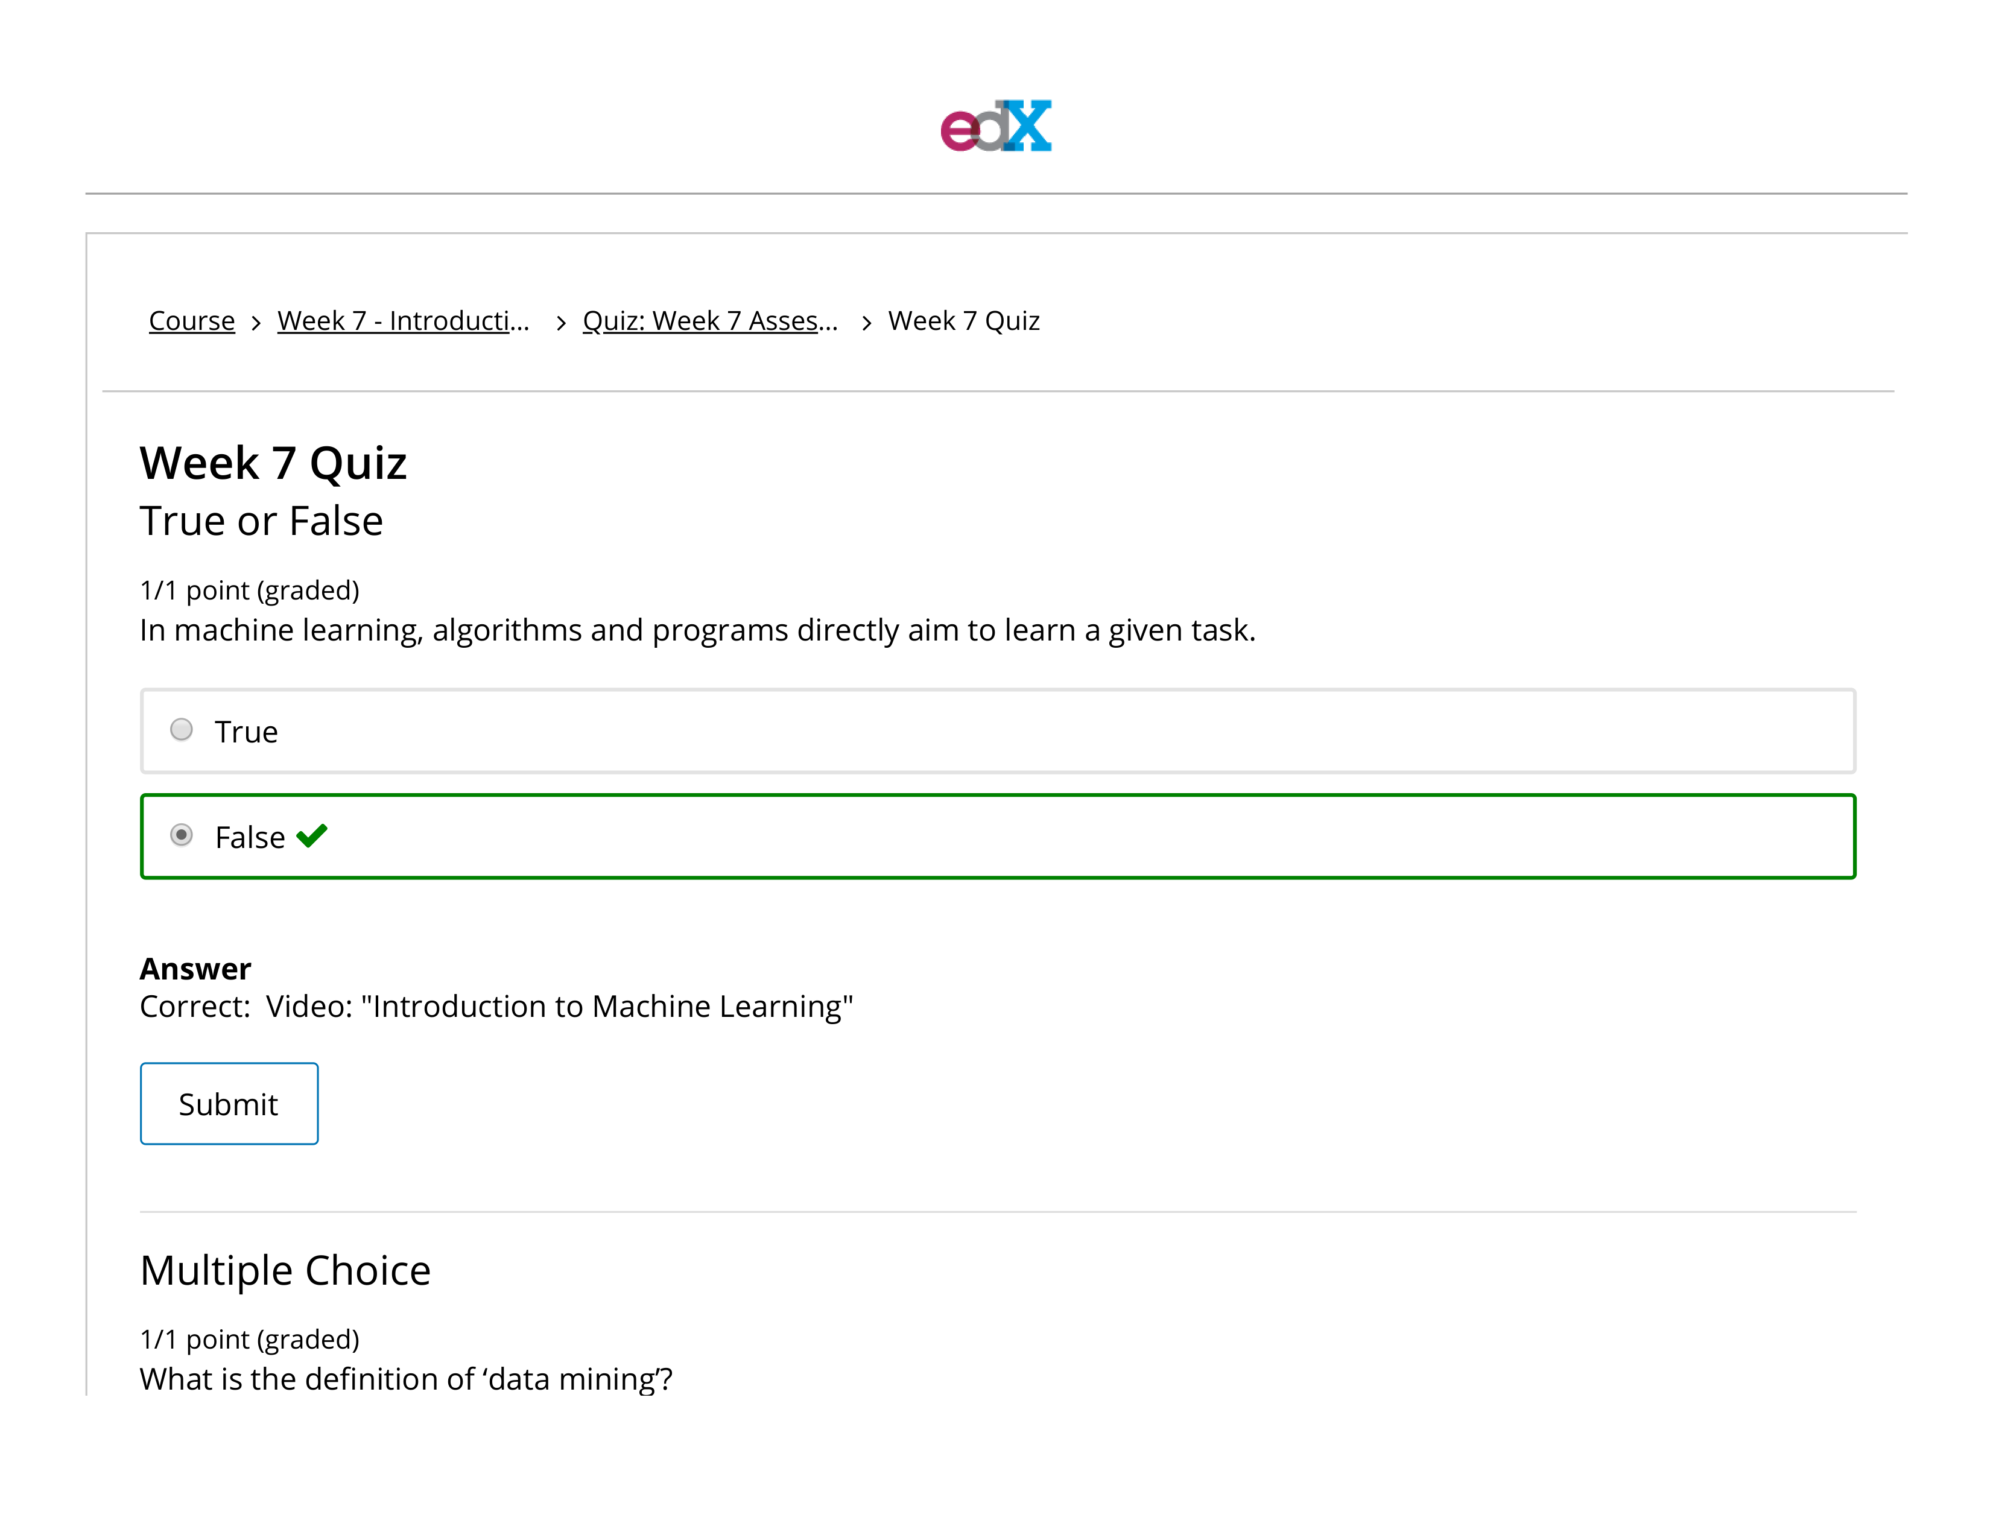
Task: Click the Week 7 Quiz heading
Action: 273,463
